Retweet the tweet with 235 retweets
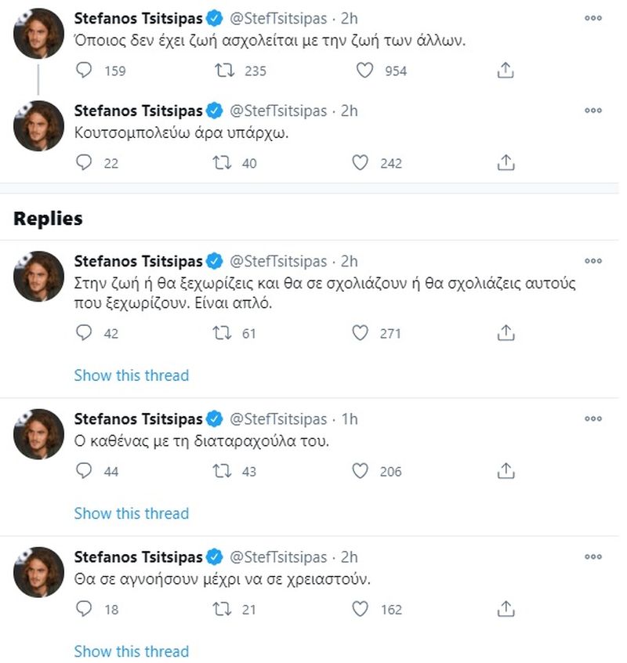The width and height of the screenshot is (627, 663). [223, 71]
